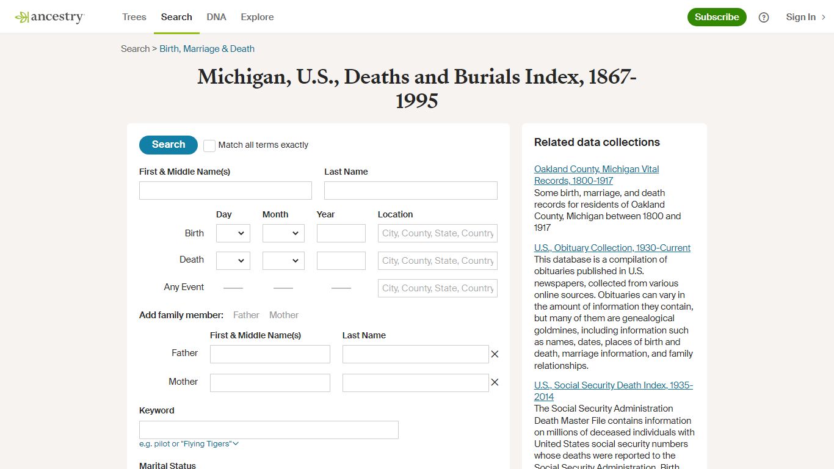
Task: Open Oakland County, Michigan Vital Records link
Action: click(596, 175)
